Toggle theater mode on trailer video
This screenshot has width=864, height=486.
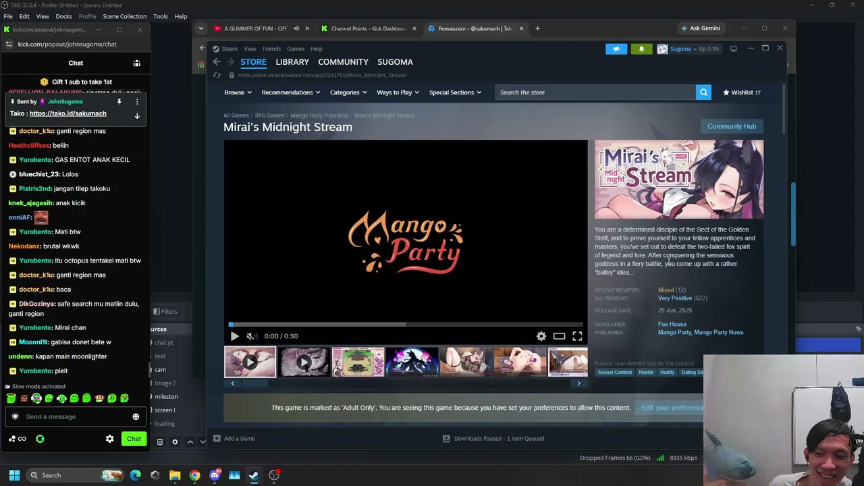point(559,336)
